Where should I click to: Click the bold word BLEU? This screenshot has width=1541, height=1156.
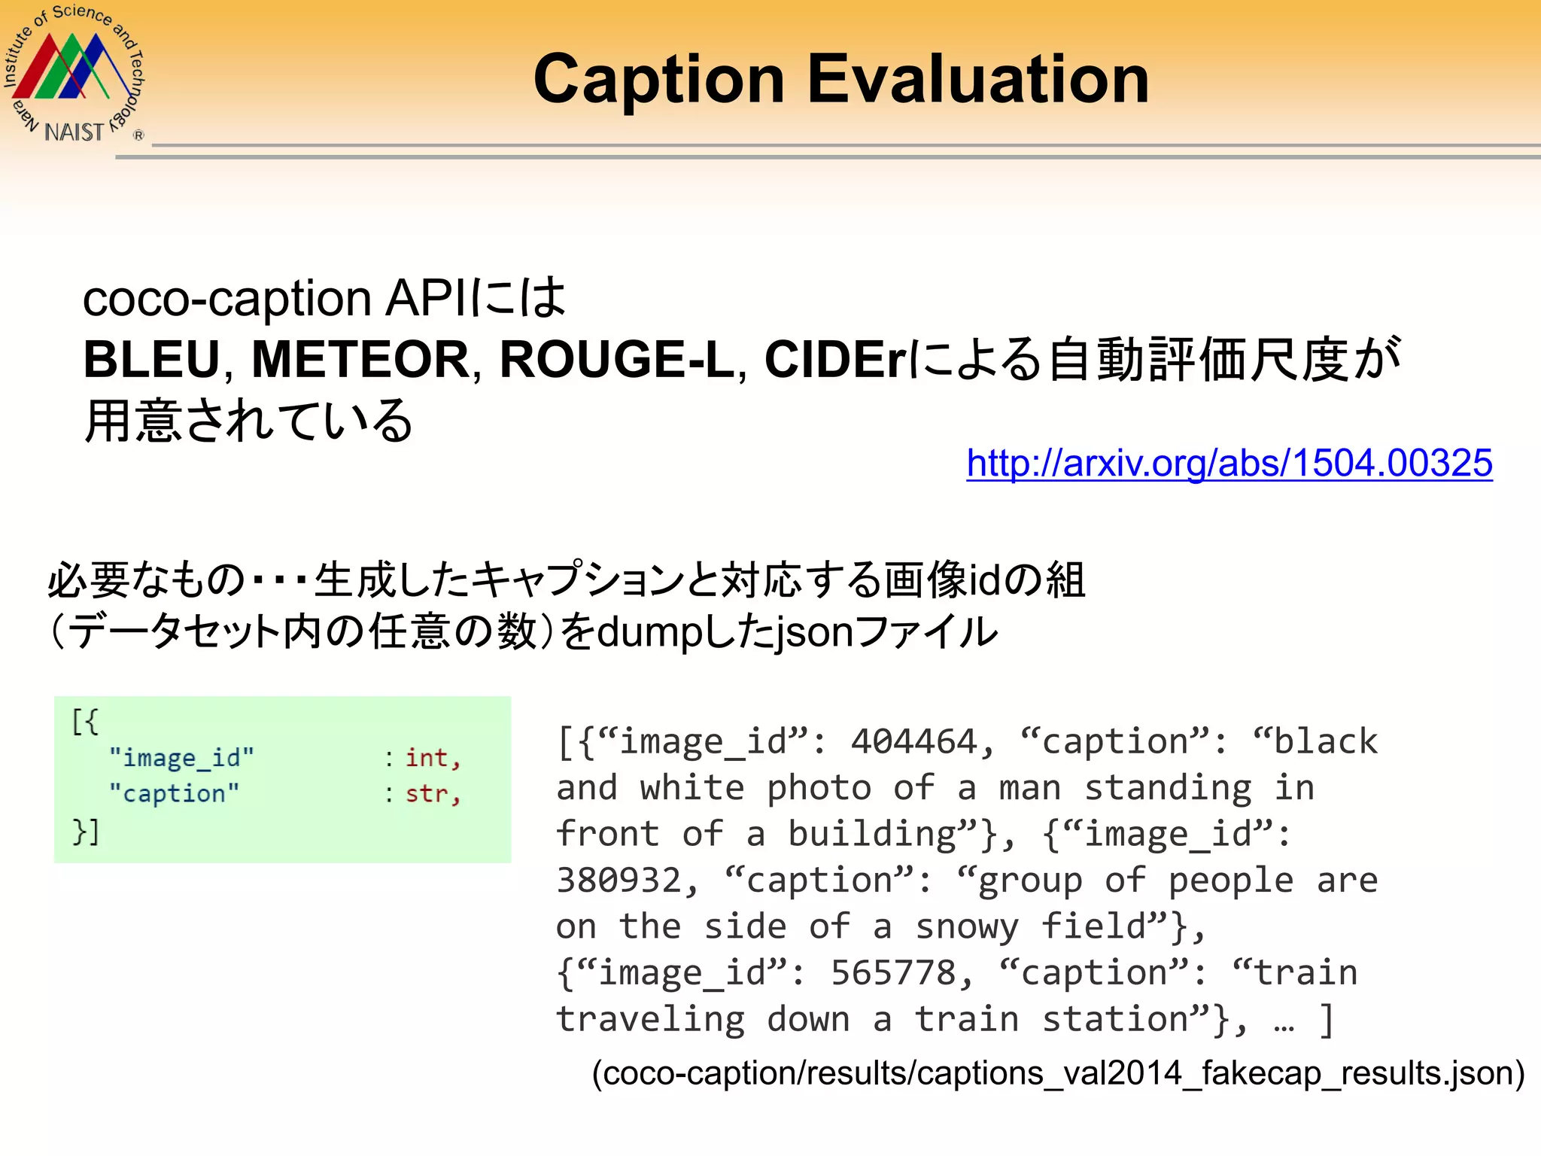pos(152,359)
